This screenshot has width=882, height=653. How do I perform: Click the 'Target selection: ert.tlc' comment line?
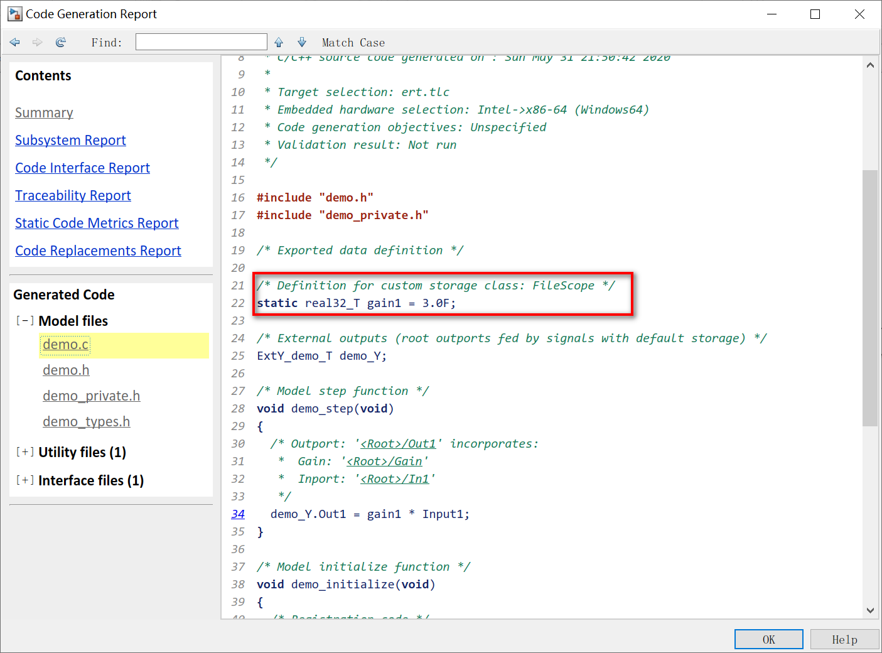click(x=357, y=92)
